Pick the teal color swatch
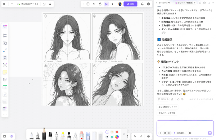 112,137
